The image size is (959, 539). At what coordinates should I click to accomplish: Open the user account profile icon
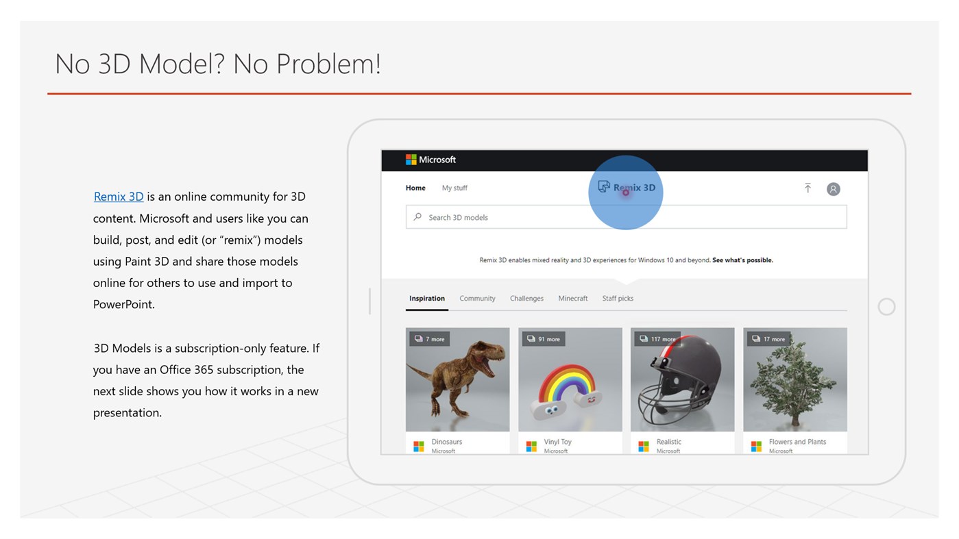[x=833, y=188]
